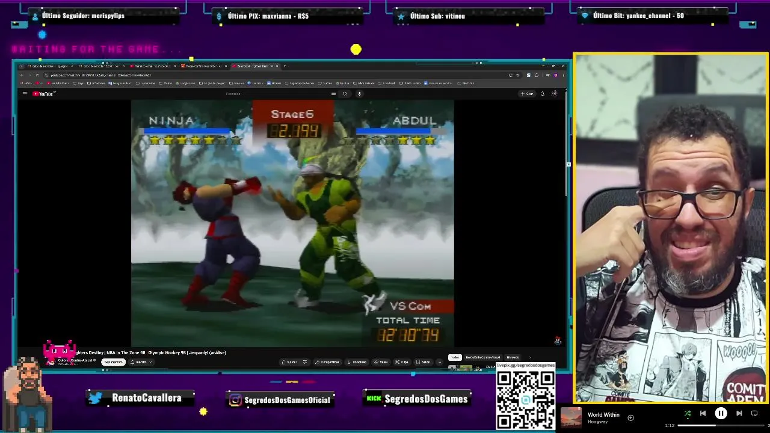Click the Compartilhar share button
The height and width of the screenshot is (433, 770).
[328, 362]
